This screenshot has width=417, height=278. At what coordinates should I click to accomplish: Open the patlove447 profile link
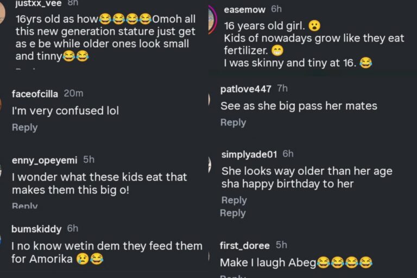(245, 89)
